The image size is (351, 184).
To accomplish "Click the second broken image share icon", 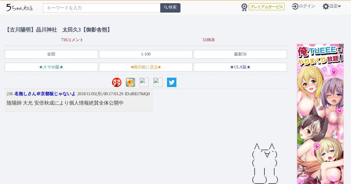I will tap(158, 82).
